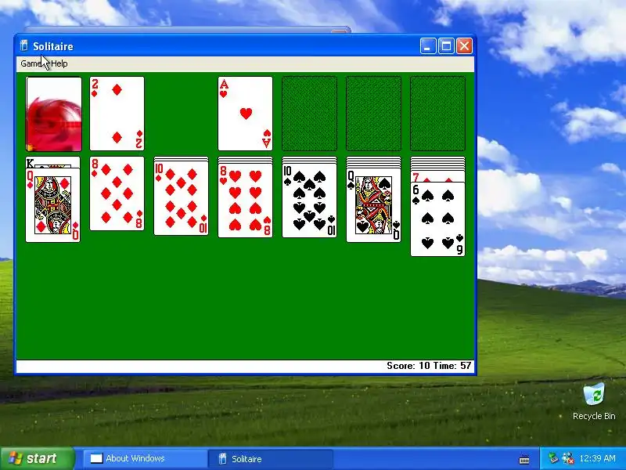
Task: Click the keyboard icon in the taskbar
Action: pyautogui.click(x=524, y=460)
